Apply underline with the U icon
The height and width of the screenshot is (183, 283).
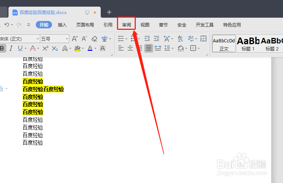coord(20,48)
